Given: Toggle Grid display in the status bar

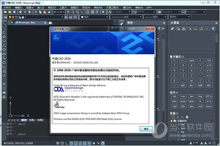Looking at the screenshot, I should [62, 143].
